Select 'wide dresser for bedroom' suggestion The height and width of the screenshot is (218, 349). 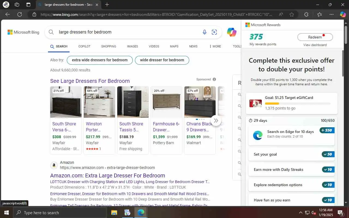tap(162, 60)
